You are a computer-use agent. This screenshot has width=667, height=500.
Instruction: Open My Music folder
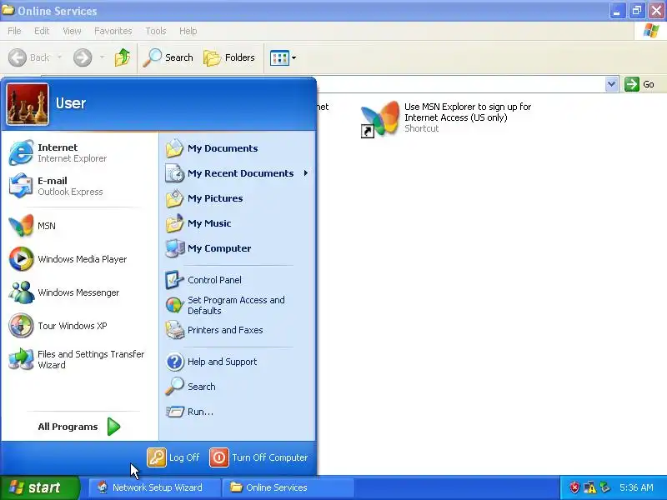point(238,223)
